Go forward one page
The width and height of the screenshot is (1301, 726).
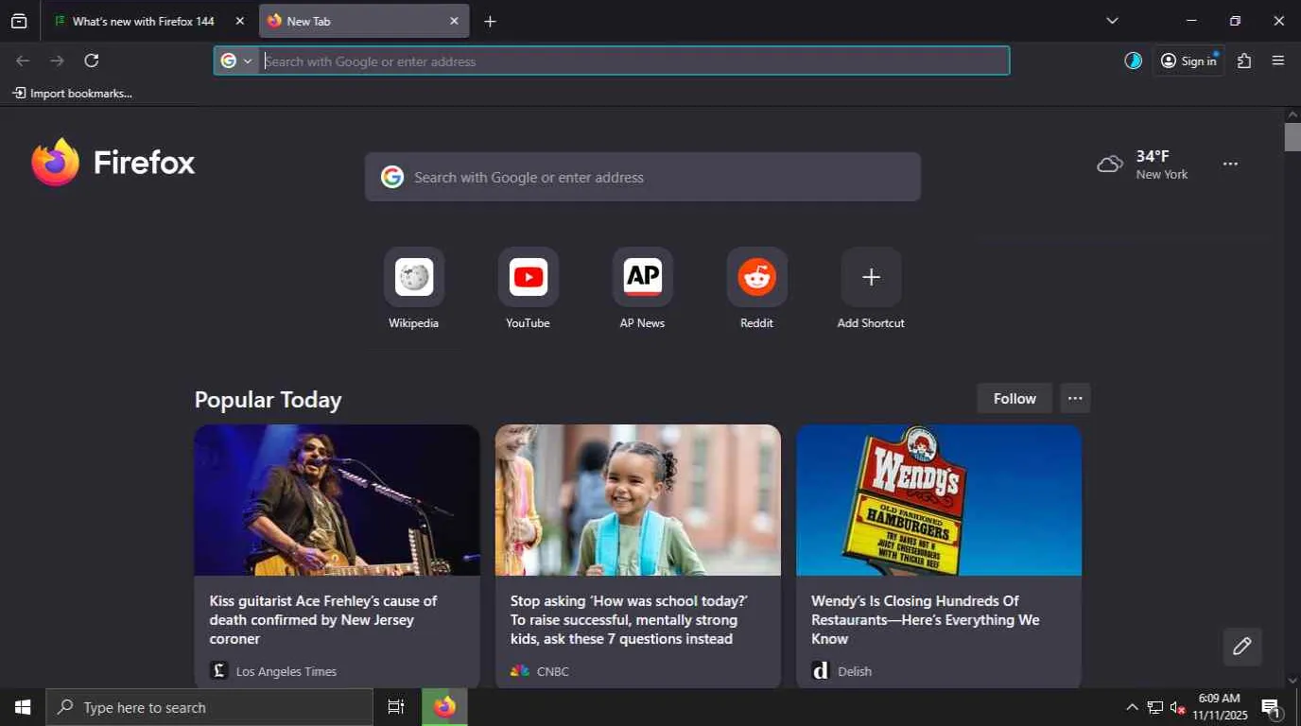click(58, 60)
